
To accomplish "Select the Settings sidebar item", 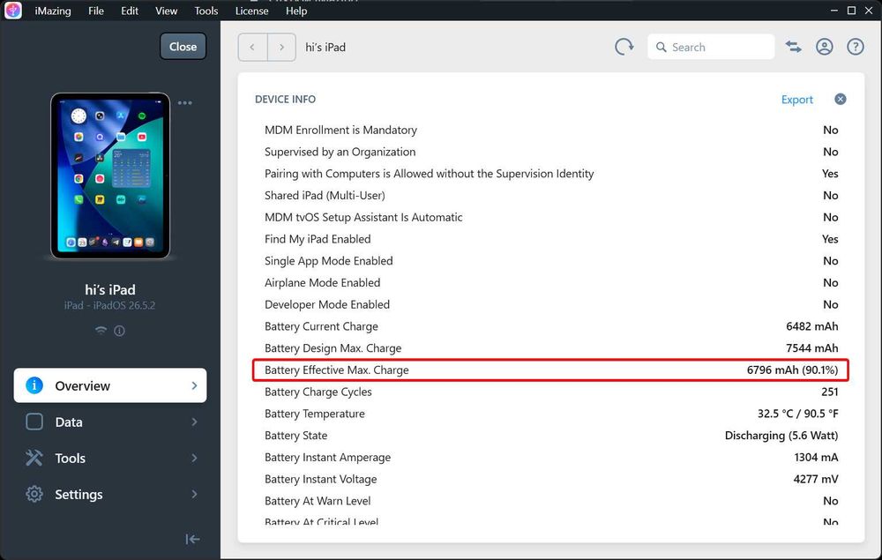I will point(110,494).
